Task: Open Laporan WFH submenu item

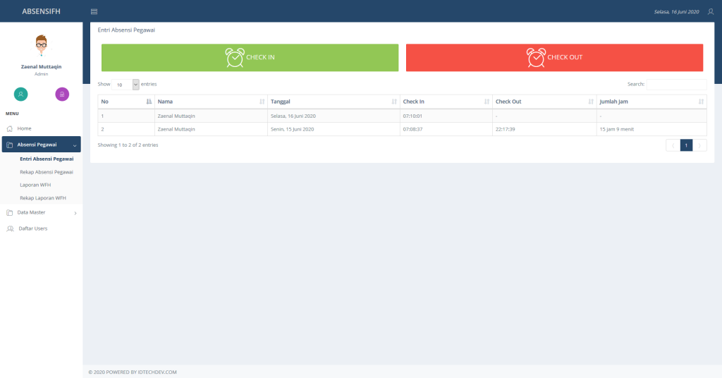Action: [x=35, y=185]
